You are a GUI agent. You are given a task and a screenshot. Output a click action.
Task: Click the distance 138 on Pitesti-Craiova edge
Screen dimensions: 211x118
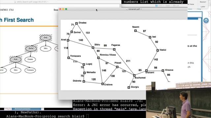point(112,76)
